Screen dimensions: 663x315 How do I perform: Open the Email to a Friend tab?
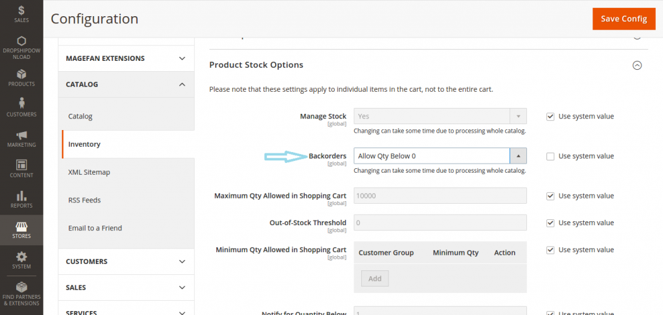coord(126,228)
